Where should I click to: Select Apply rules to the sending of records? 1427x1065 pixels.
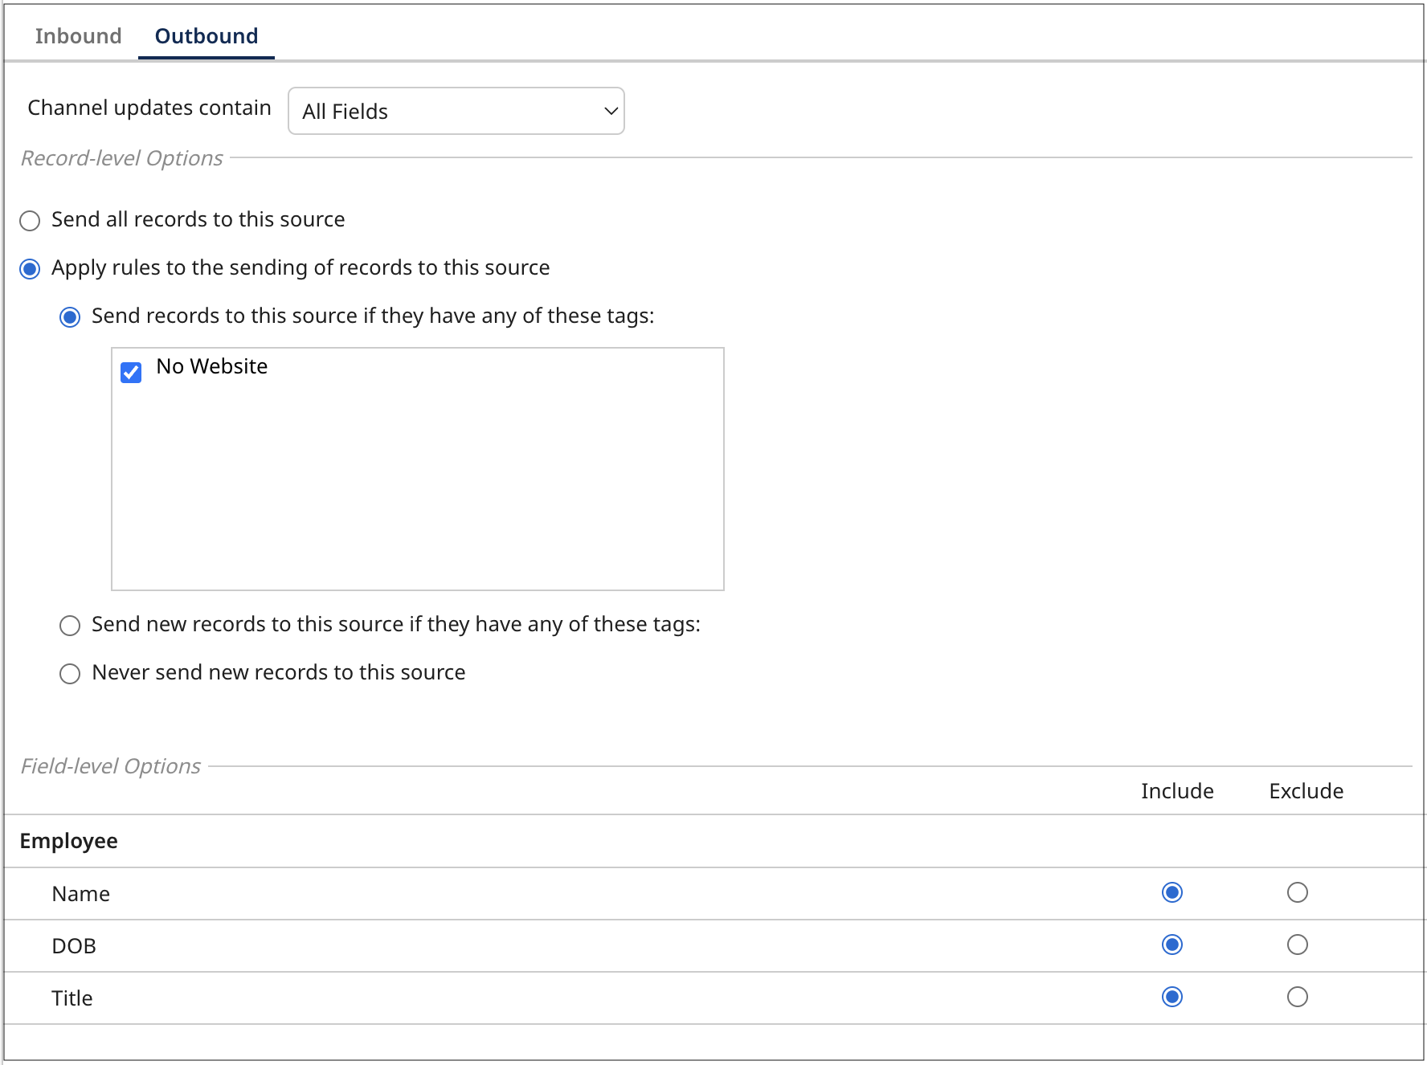click(30, 268)
